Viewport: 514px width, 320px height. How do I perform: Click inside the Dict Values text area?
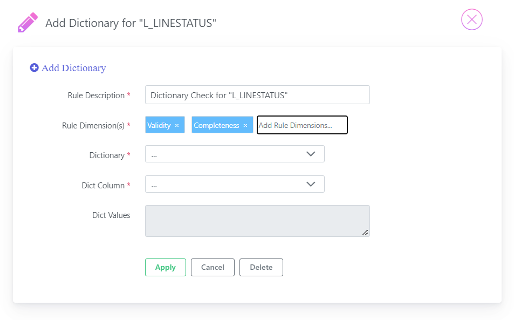tap(257, 221)
